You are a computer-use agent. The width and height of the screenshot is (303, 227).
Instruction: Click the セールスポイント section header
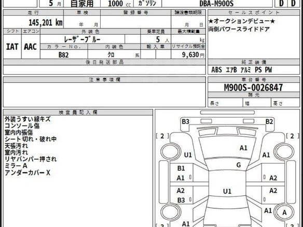(254, 13)
